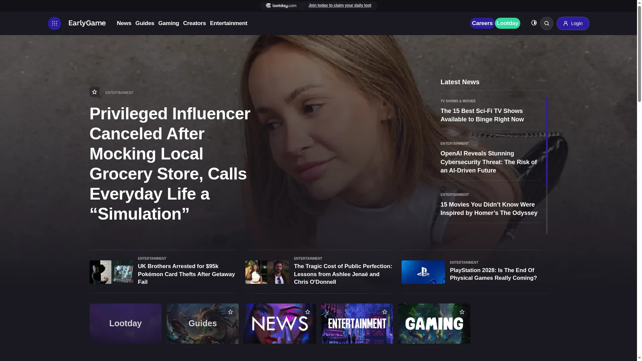Open Pokémon card thefts thumbnail
Image resolution: width=642 pixels, height=361 pixels.
[111, 272]
